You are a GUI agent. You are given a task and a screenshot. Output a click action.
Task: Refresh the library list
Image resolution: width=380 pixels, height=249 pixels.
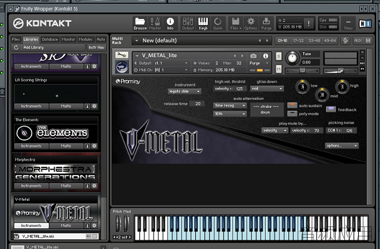click(16, 48)
